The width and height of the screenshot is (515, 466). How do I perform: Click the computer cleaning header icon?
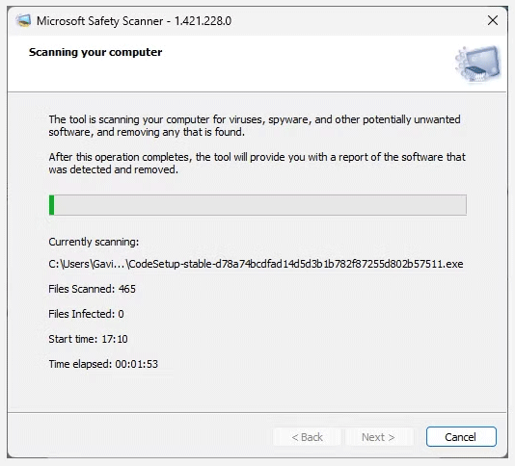pyautogui.click(x=478, y=64)
